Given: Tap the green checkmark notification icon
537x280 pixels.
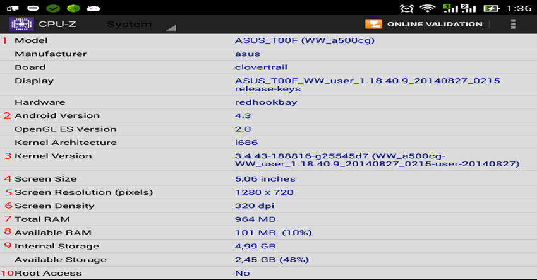Looking at the screenshot, I should 53,8.
